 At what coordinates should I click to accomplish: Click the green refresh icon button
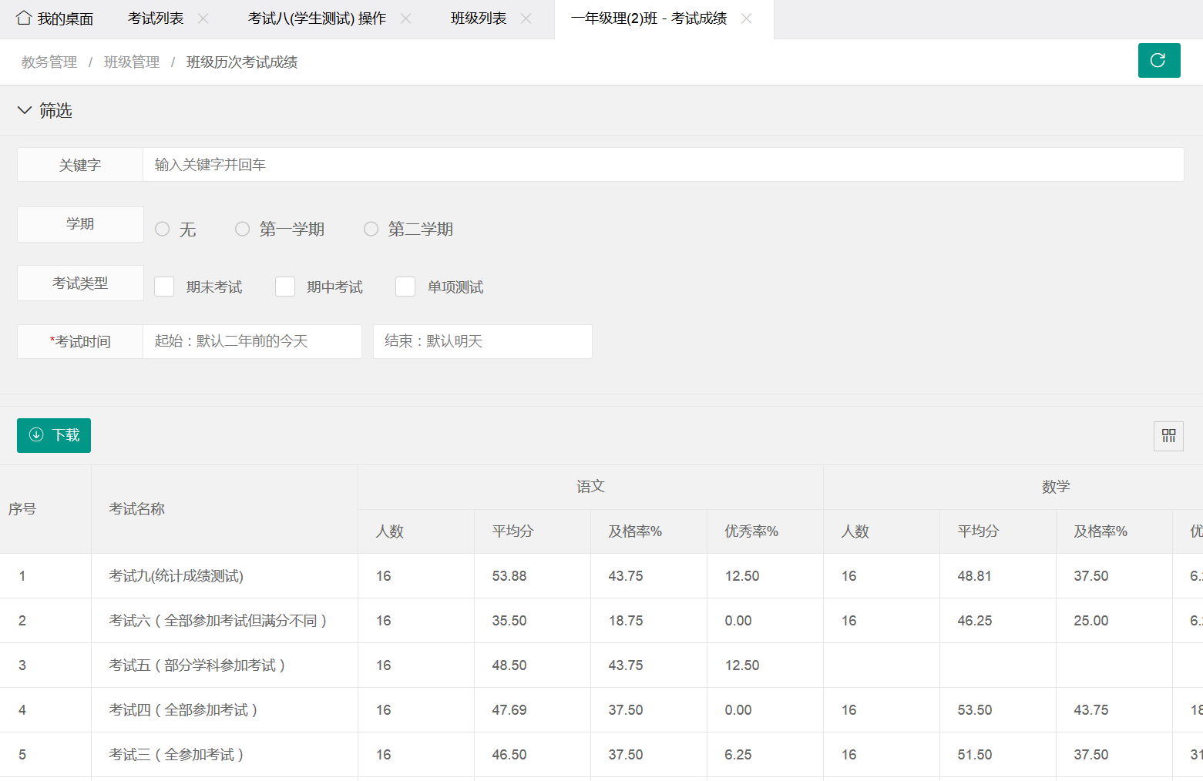click(1158, 61)
